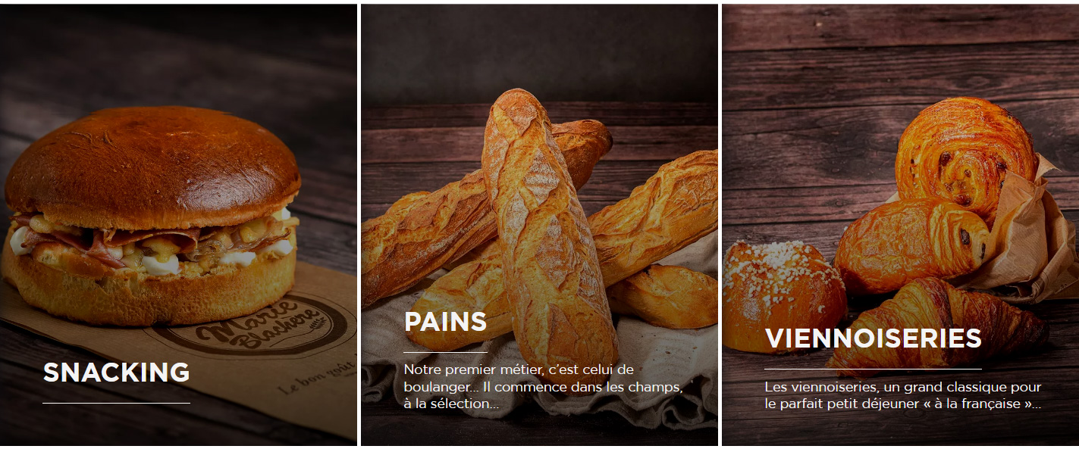1079x449 pixels.
Task: Click the divider line under PAINS
Action: tap(445, 353)
